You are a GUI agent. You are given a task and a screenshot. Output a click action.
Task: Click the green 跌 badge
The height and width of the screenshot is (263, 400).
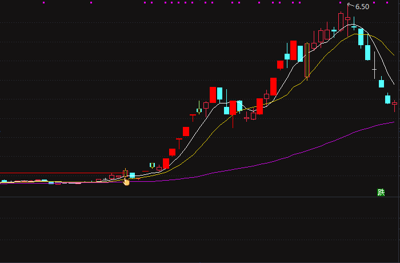click(381, 192)
